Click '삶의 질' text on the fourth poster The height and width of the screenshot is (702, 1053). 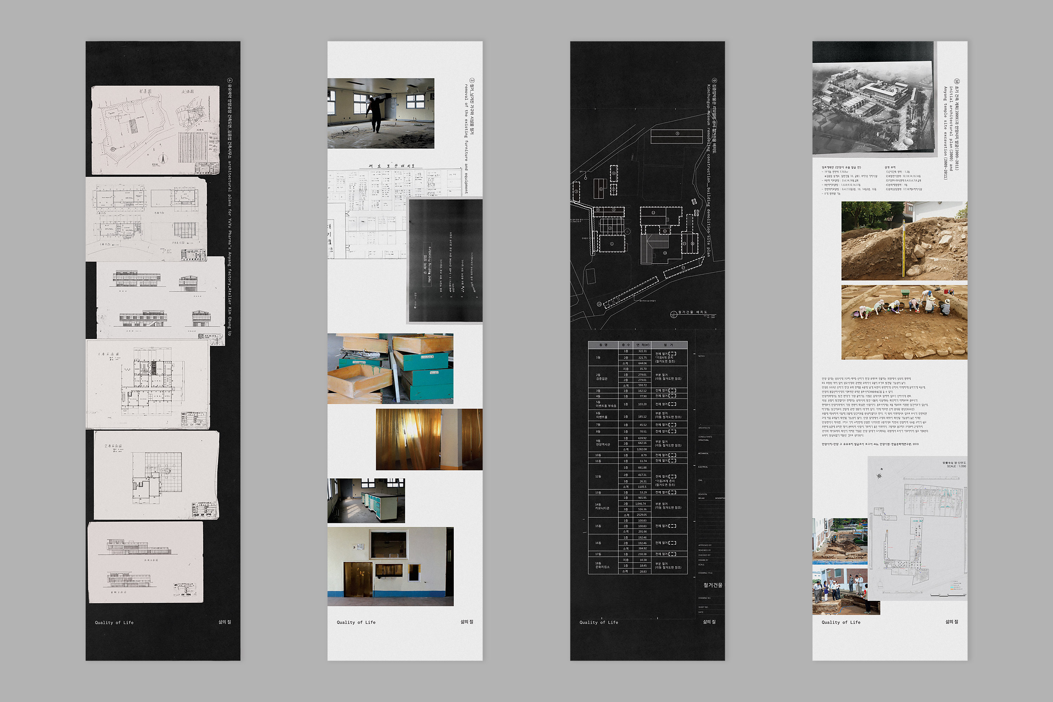pyautogui.click(x=951, y=622)
